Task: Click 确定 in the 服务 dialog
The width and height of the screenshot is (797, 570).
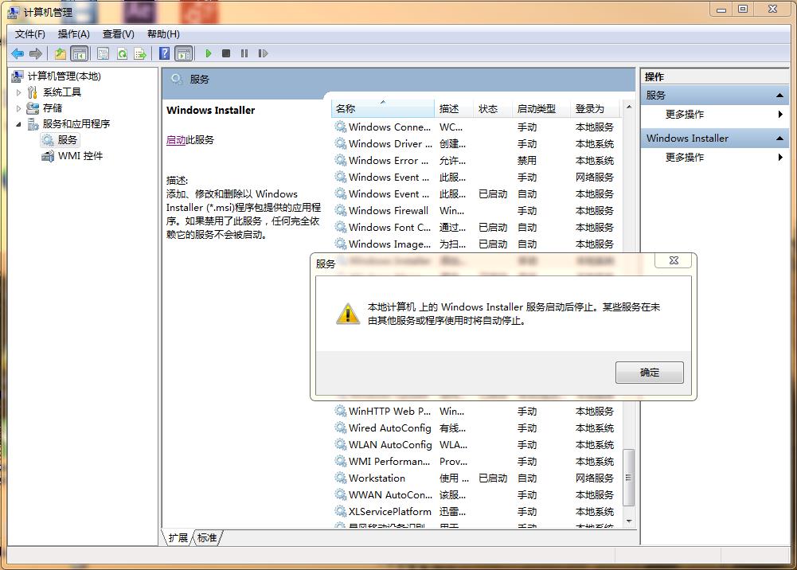Action: point(649,373)
